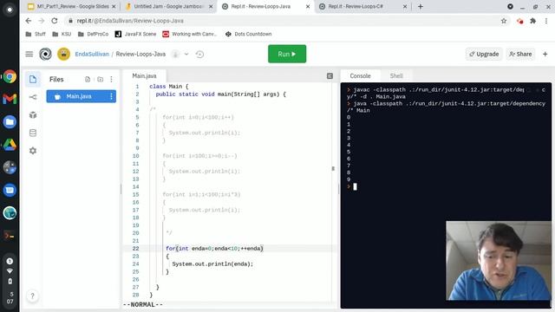Screen dimensions: 555x312
Task: Switch to Main.java editor tab
Action: 144,75
